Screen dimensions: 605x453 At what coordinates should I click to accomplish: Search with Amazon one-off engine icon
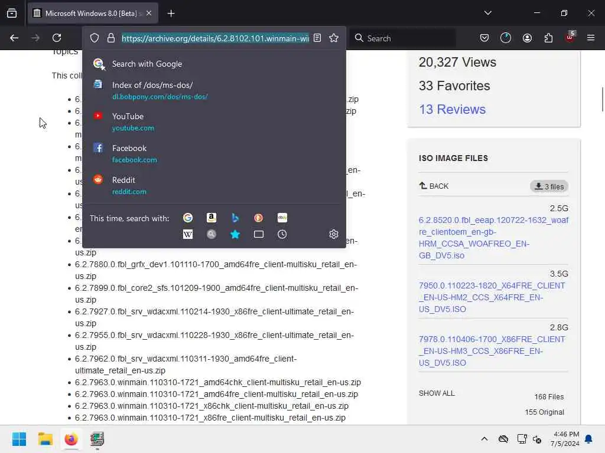212,218
